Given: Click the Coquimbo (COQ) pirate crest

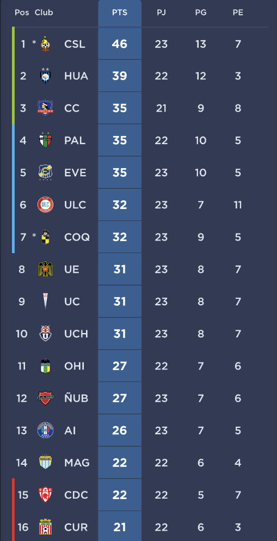Looking at the screenshot, I should point(45,237).
